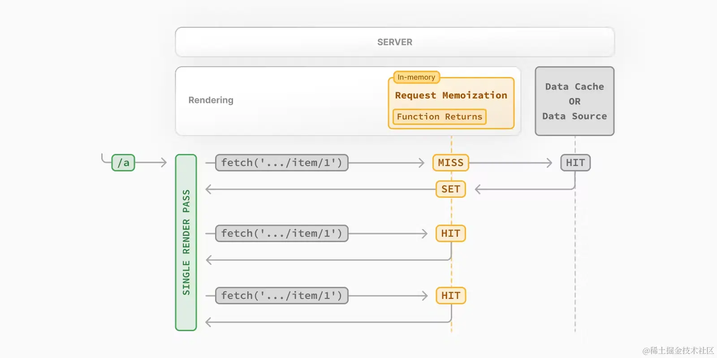Click the SERVER header box

[394, 42]
